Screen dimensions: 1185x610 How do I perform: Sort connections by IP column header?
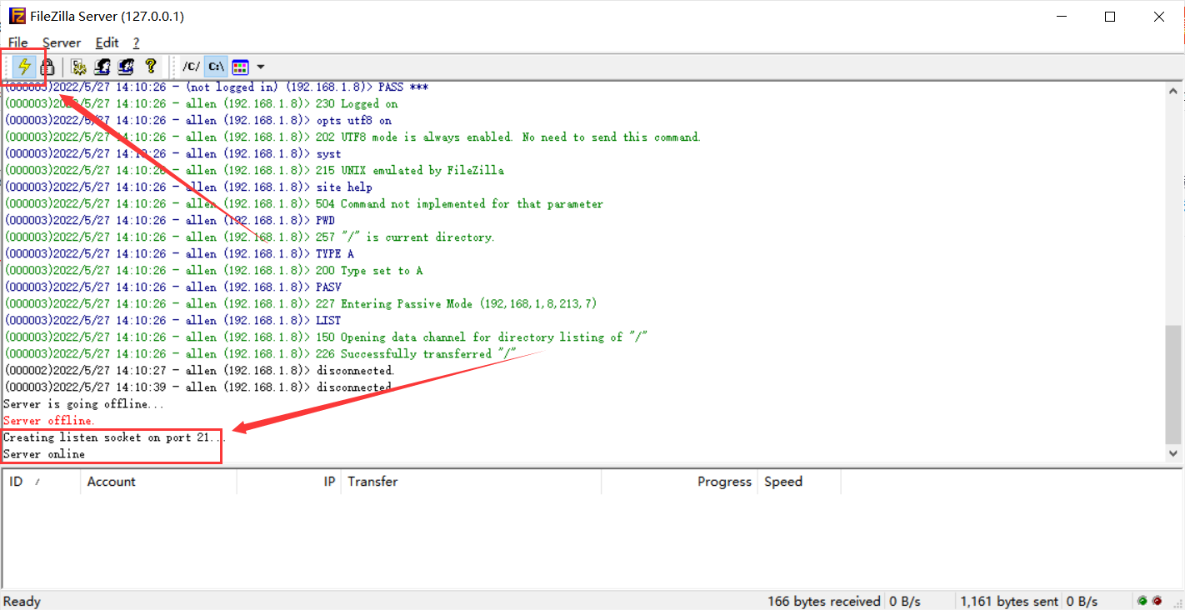pyautogui.click(x=288, y=482)
